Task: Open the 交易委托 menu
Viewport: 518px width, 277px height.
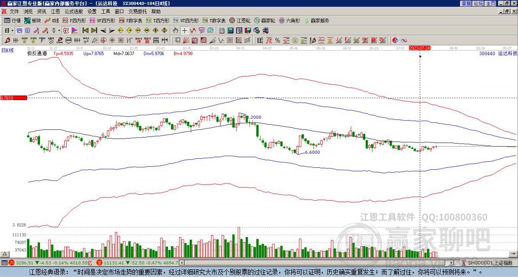Action: (x=138, y=12)
